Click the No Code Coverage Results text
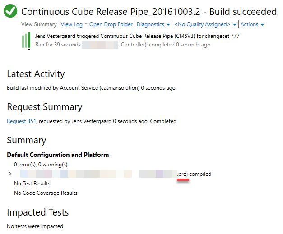Screen dimensions: 283x234 click(x=46, y=193)
